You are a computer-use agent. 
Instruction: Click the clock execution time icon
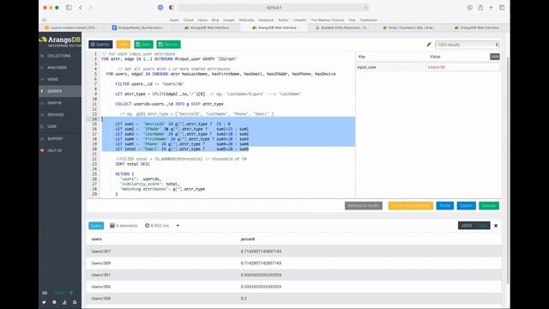click(147, 226)
